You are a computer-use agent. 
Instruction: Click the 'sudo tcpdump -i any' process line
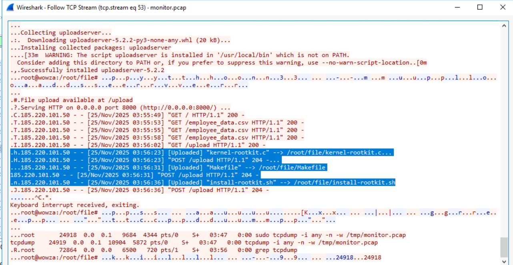pyautogui.click(x=208, y=235)
